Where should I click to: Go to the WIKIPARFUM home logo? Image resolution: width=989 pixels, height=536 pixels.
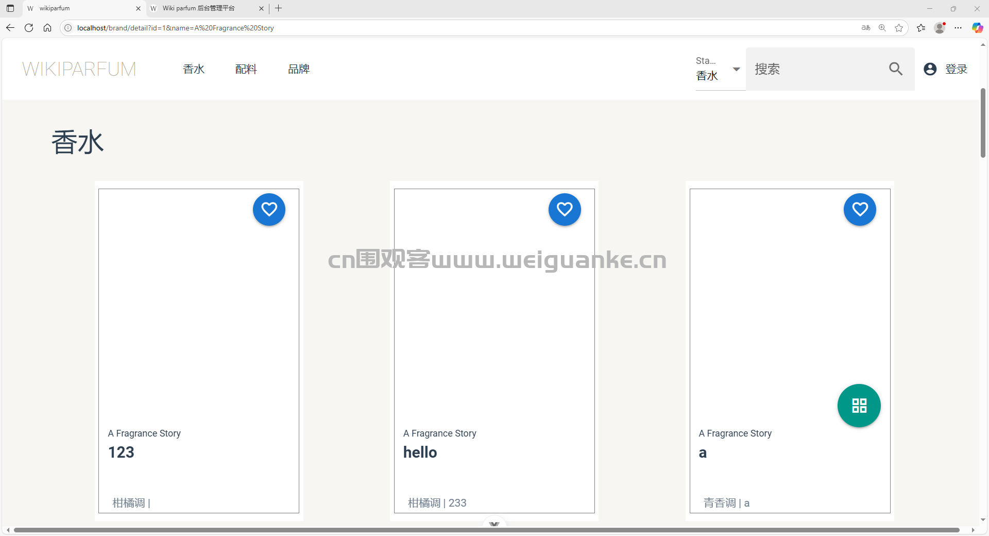[79, 69]
